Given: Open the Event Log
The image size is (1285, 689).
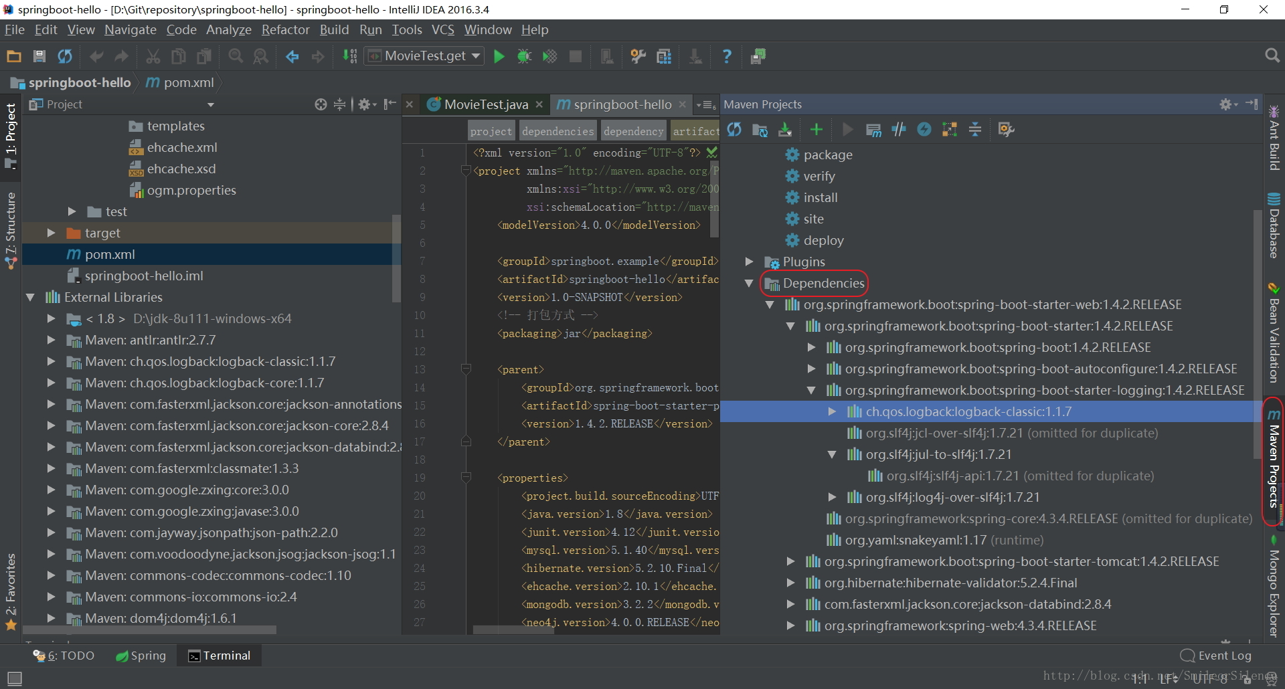Looking at the screenshot, I should 1216,656.
